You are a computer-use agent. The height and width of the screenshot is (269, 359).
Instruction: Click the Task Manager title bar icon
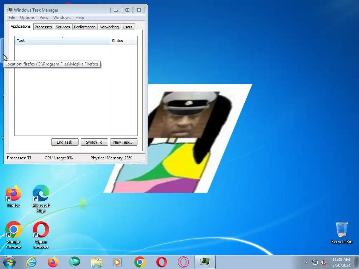(x=9, y=10)
